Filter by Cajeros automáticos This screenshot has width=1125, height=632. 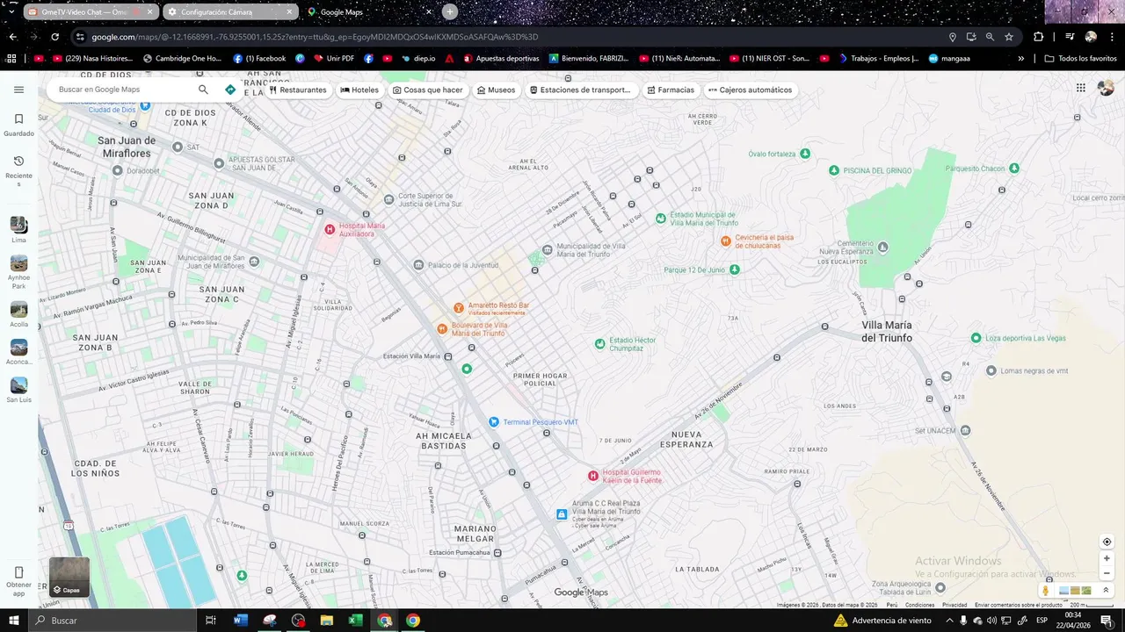(750, 90)
